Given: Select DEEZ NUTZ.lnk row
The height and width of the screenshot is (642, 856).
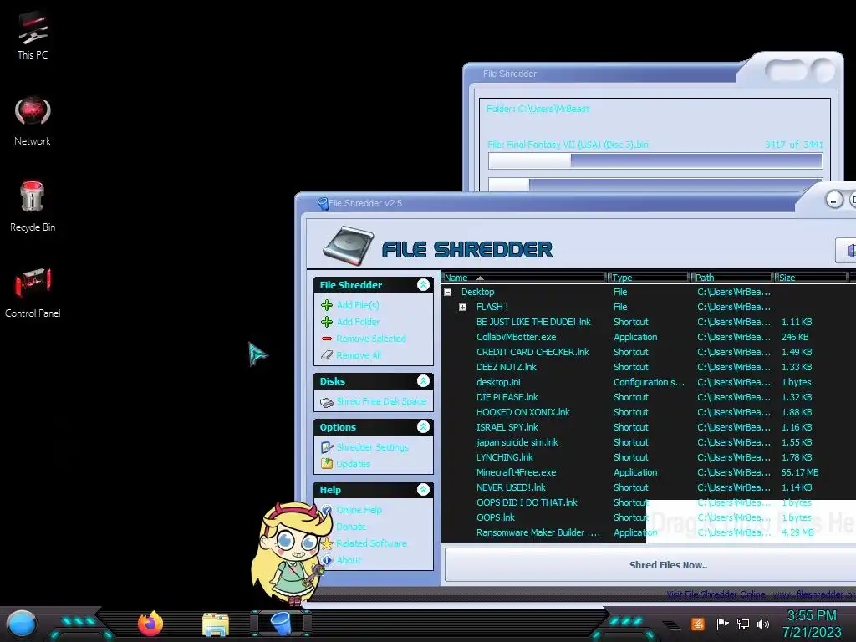Looking at the screenshot, I should tap(649, 368).
